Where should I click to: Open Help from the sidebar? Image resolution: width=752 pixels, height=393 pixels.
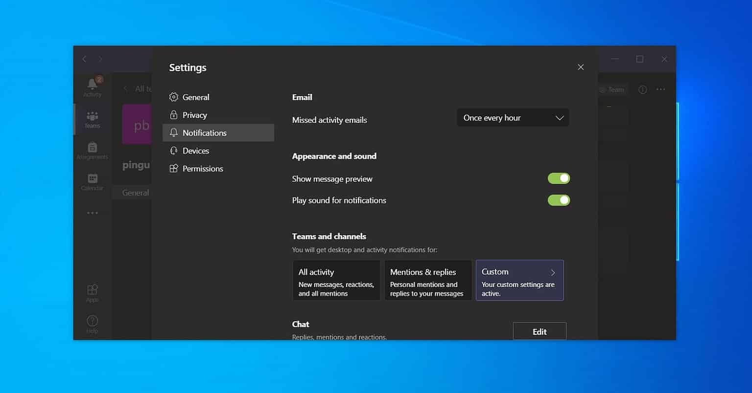(92, 324)
